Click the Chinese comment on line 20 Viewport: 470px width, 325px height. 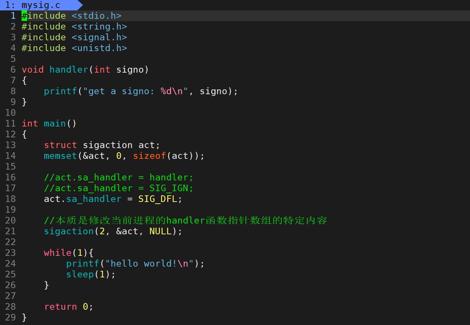click(186, 221)
